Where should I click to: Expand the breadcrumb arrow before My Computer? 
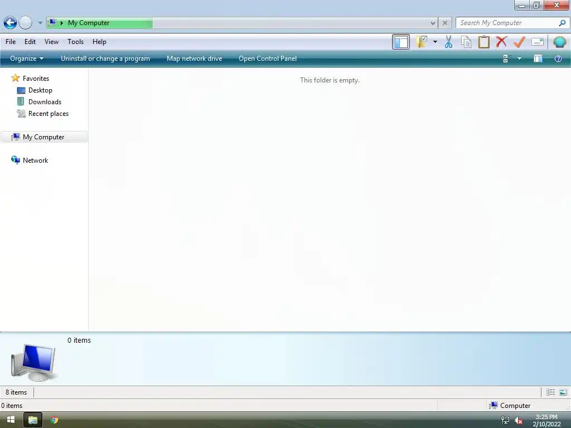[x=62, y=23]
